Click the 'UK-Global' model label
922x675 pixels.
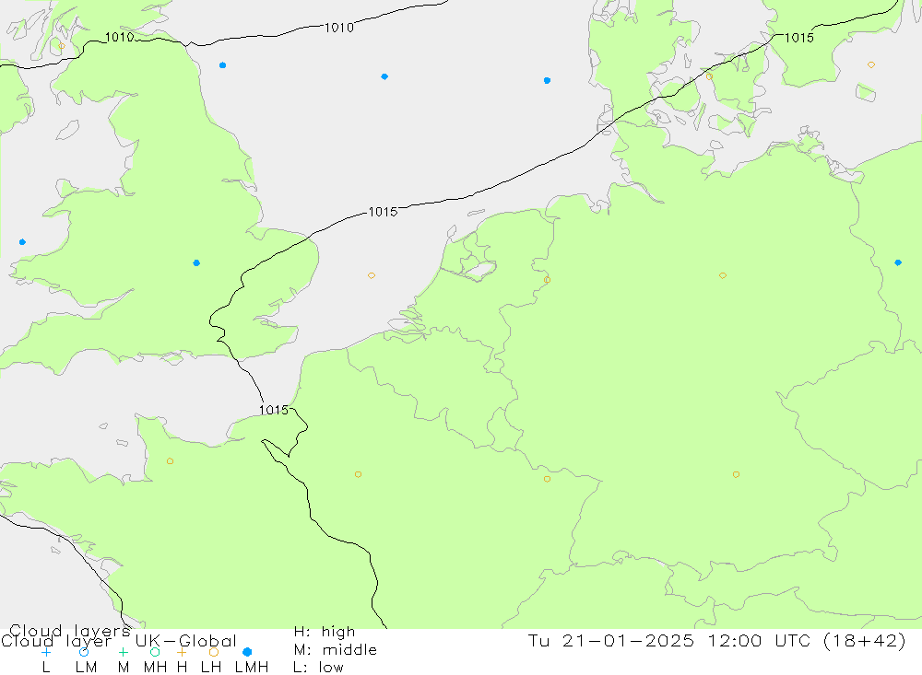[x=186, y=641]
